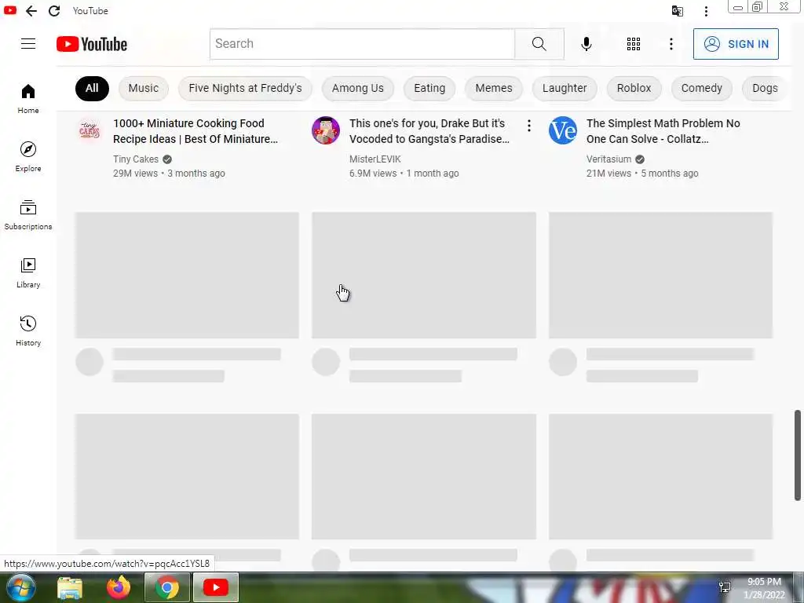Image resolution: width=804 pixels, height=603 pixels.
Task: Click the YouTube logo
Action: (92, 44)
